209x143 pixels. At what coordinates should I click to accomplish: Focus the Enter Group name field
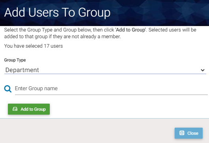click(111, 89)
